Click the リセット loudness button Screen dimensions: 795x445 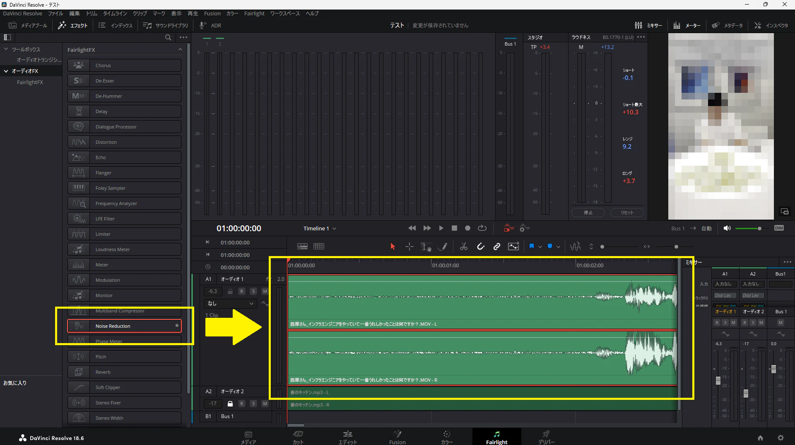point(627,213)
